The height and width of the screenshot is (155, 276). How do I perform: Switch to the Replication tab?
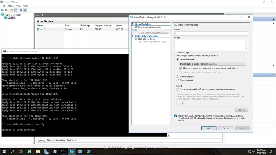pos(71,140)
